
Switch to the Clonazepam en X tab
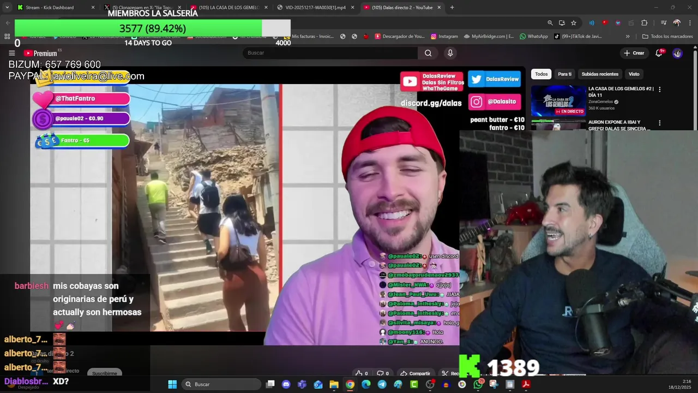[142, 8]
